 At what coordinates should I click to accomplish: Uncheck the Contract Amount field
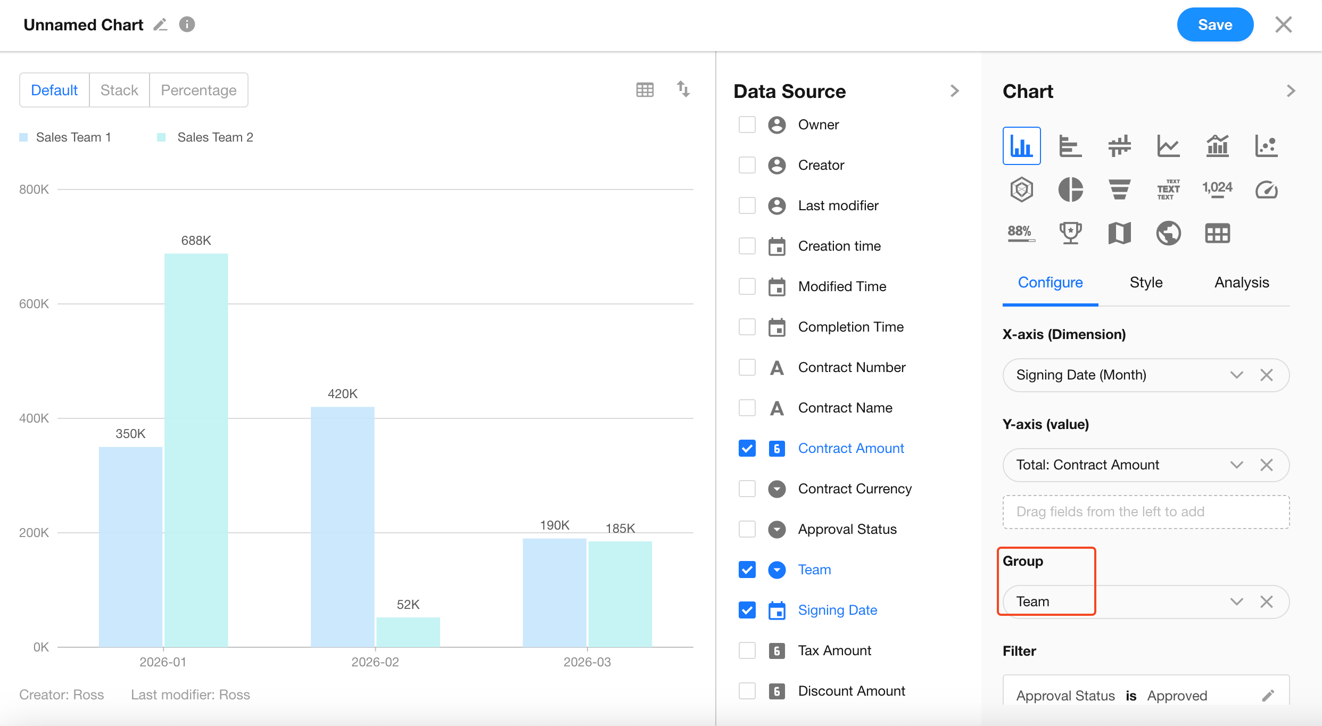(747, 448)
